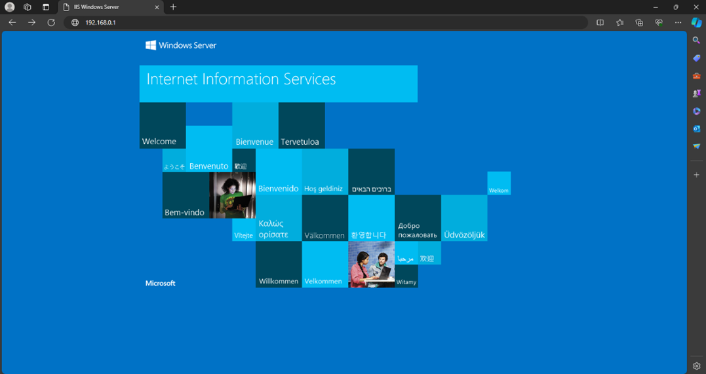Image resolution: width=706 pixels, height=374 pixels.
Task: Open sidebar Search icon
Action: (697, 41)
